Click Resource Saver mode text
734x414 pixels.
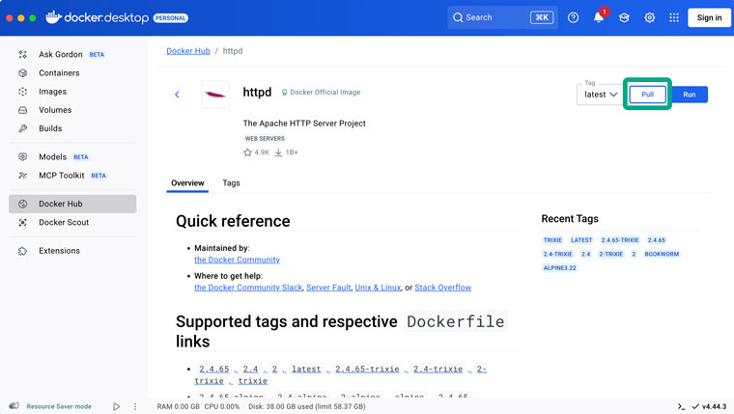[59, 406]
